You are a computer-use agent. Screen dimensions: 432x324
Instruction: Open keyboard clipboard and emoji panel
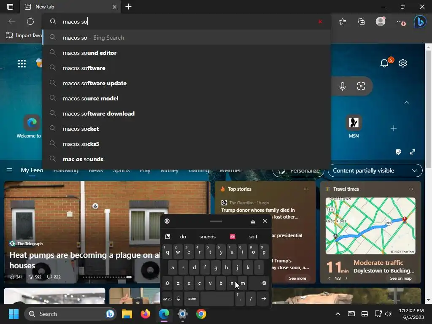click(x=167, y=237)
